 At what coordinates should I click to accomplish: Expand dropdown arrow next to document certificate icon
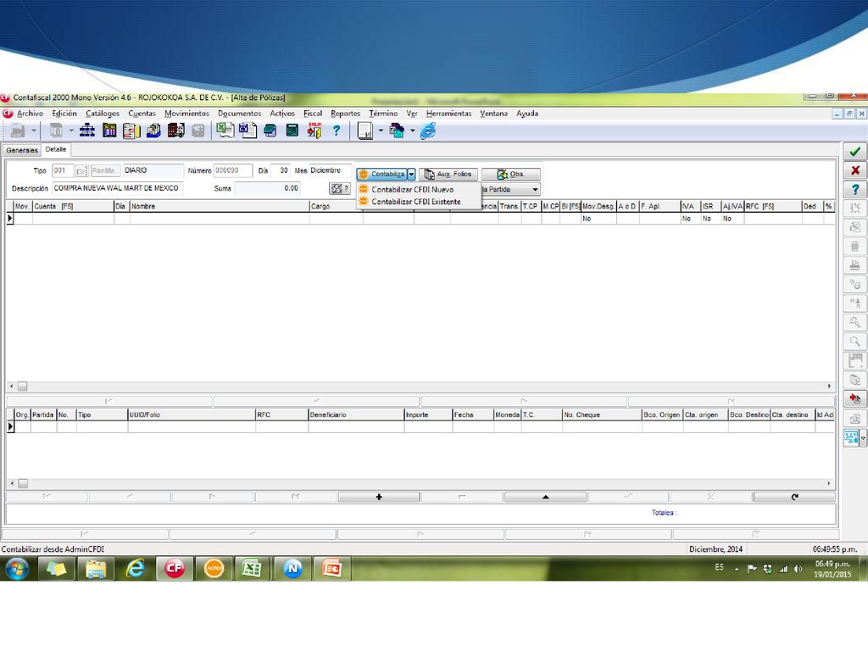tap(381, 131)
